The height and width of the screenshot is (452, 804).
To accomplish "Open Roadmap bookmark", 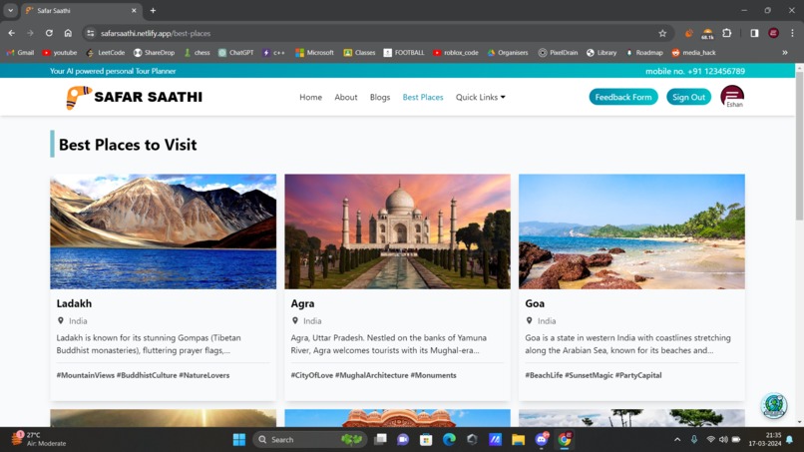I will tap(644, 52).
